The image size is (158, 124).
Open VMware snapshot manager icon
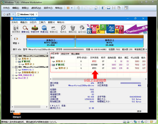tap(96, 8)
